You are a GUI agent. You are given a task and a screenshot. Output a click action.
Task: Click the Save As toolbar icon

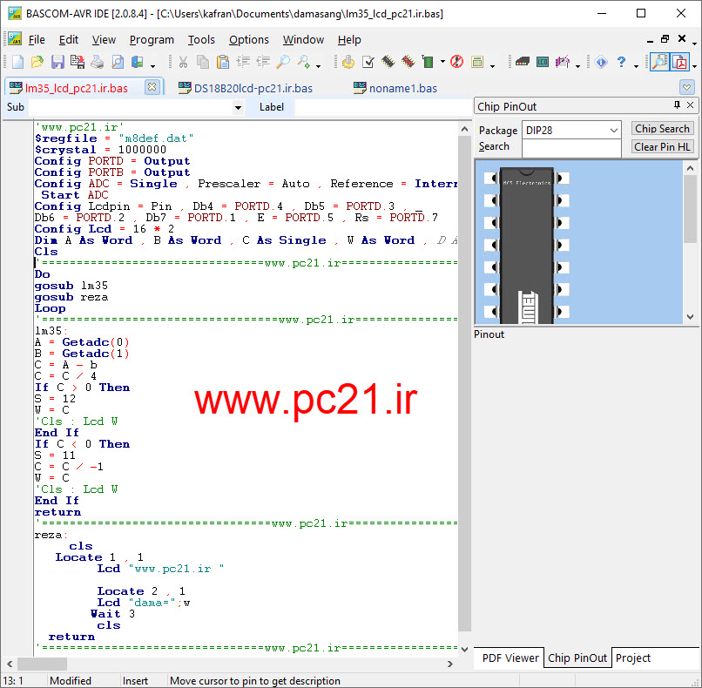[77, 62]
